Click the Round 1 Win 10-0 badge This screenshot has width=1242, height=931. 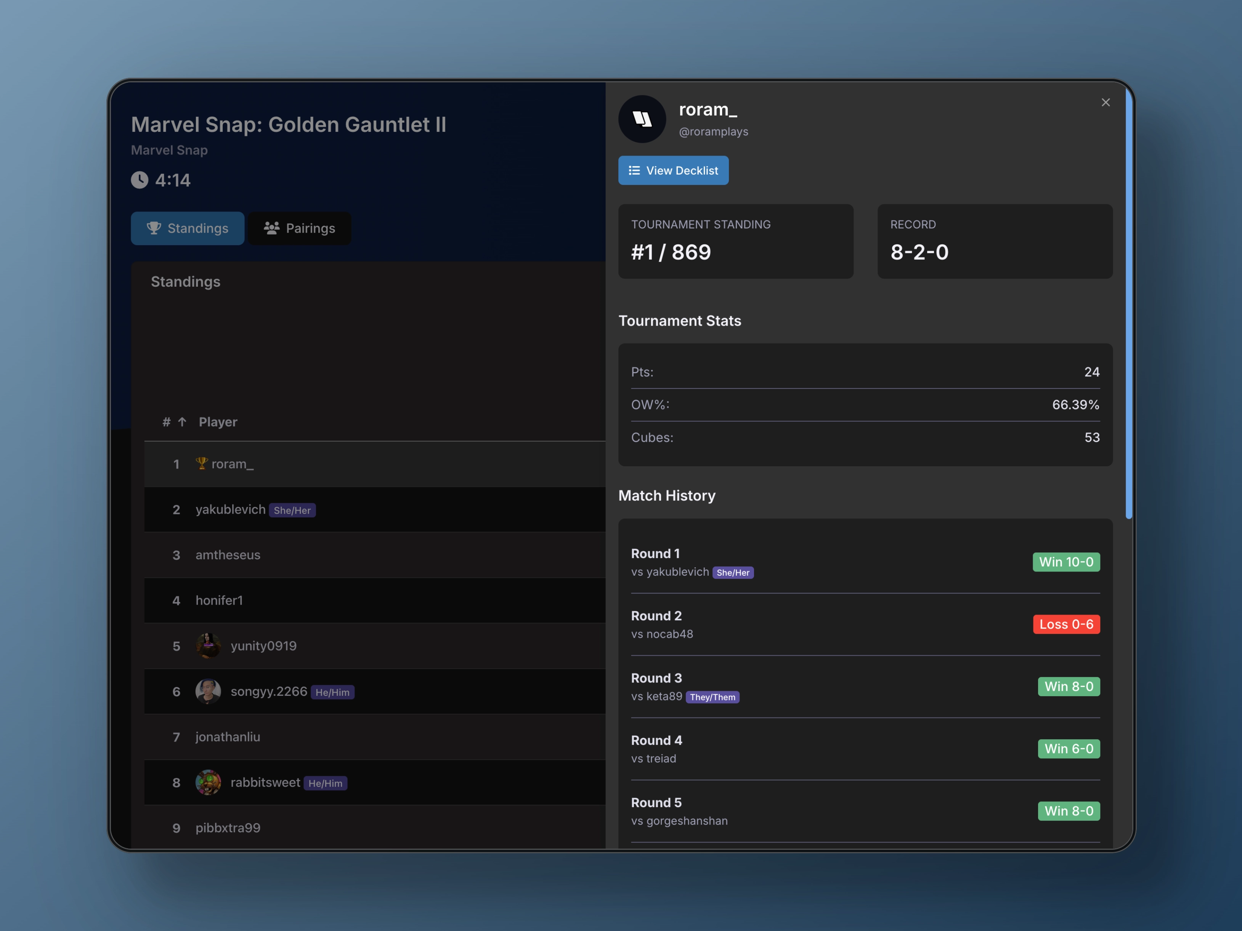coord(1066,562)
